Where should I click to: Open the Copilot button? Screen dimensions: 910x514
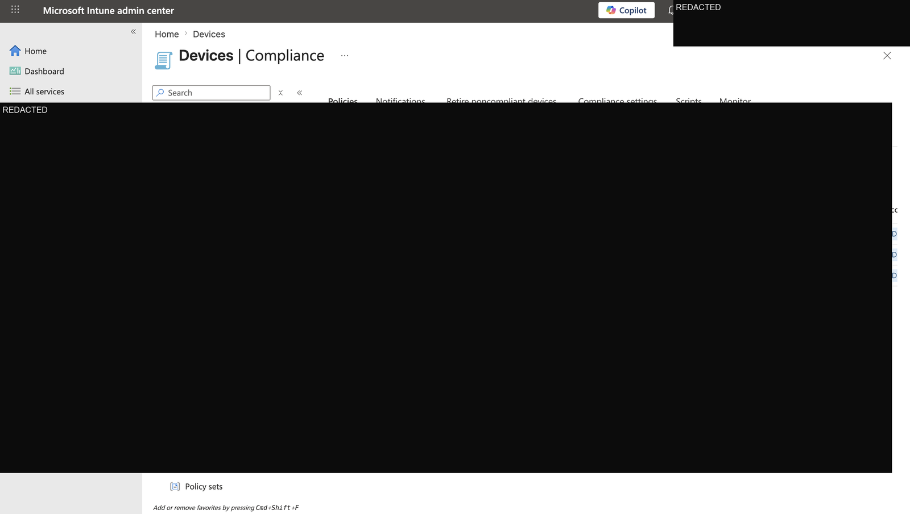pos(626,10)
